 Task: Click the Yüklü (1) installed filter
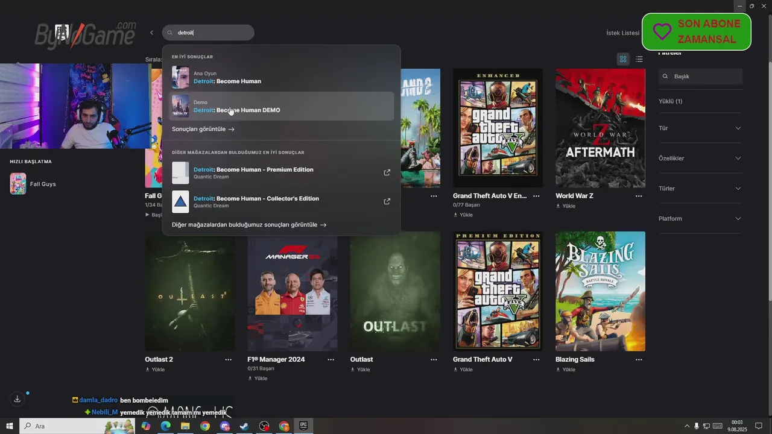(x=670, y=101)
